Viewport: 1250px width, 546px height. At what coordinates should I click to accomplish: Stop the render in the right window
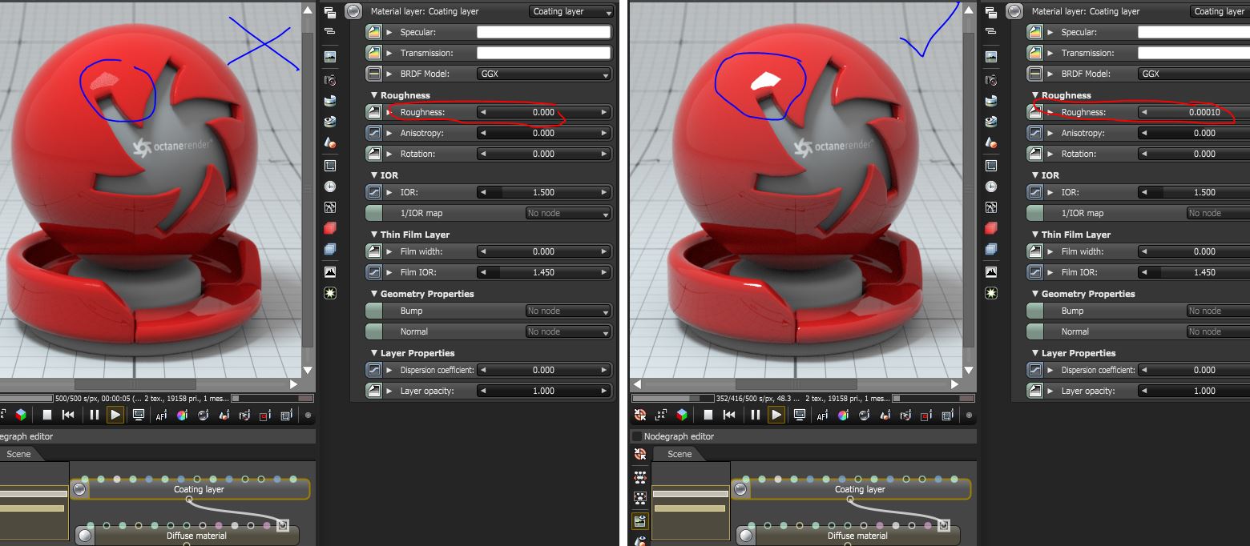pyautogui.click(x=708, y=415)
